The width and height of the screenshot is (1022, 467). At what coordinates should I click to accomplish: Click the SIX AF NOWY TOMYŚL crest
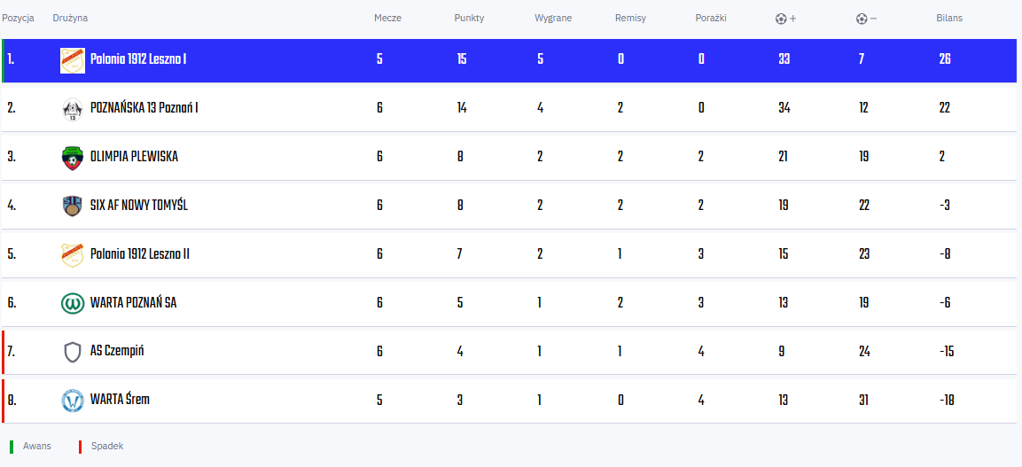73,206
